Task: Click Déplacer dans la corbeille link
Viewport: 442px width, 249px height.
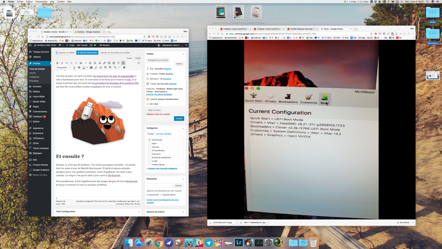Action: [158, 114]
